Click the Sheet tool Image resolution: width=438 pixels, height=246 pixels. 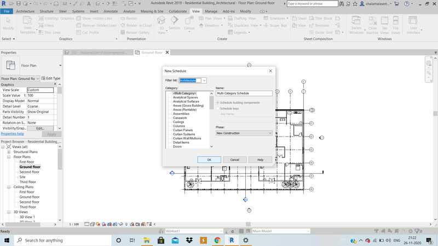(x=299, y=19)
